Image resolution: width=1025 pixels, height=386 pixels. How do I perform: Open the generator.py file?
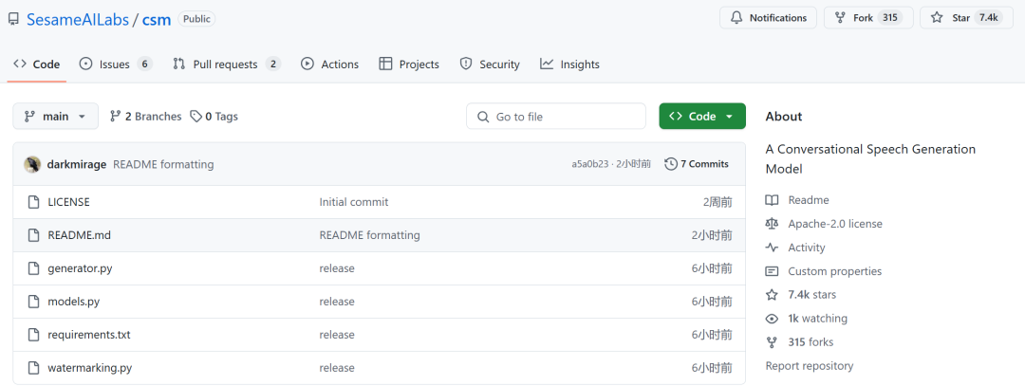[x=80, y=268]
